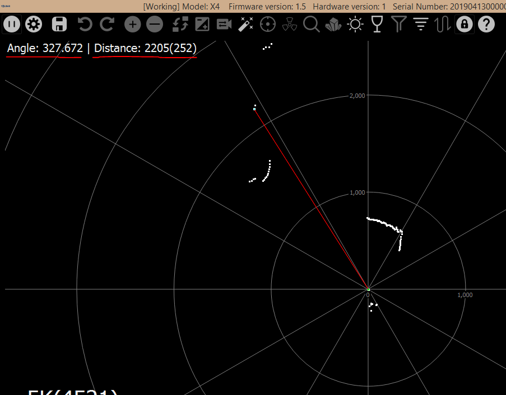
Task: Click the crystal point-cloud icon
Action: pyautogui.click(x=333, y=24)
